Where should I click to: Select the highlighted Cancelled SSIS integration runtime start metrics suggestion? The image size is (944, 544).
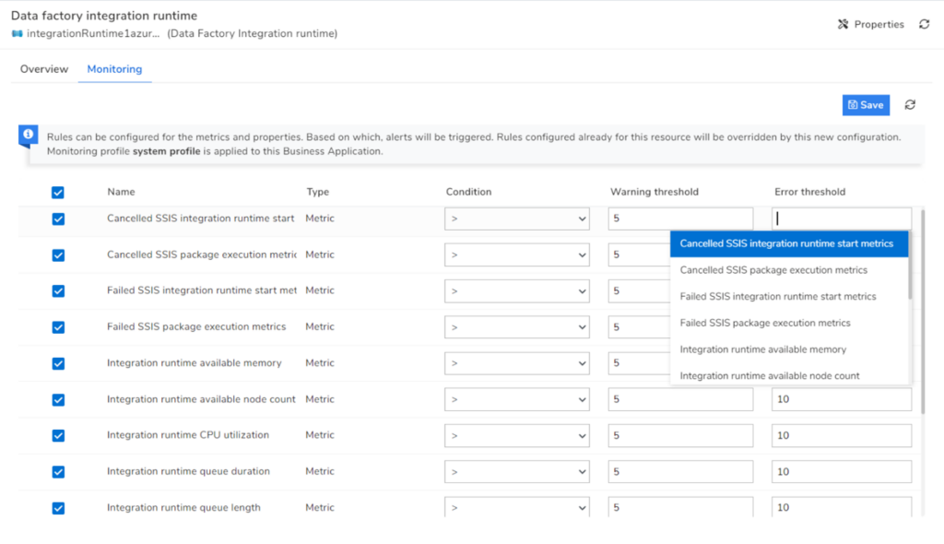[x=788, y=243]
